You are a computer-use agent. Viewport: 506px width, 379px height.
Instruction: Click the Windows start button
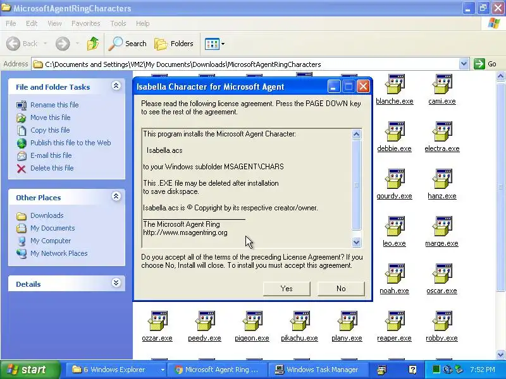pyautogui.click(x=30, y=370)
